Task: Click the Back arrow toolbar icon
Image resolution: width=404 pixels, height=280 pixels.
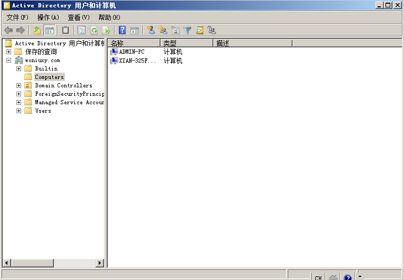Action: click(8, 31)
